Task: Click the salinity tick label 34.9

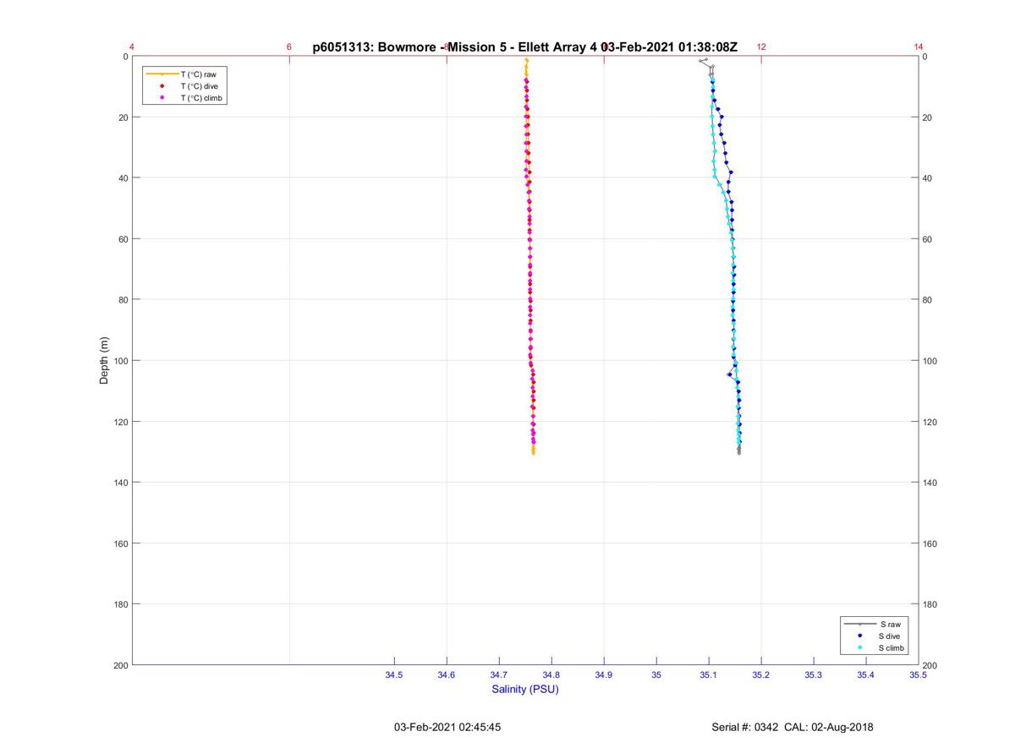Action: click(604, 675)
